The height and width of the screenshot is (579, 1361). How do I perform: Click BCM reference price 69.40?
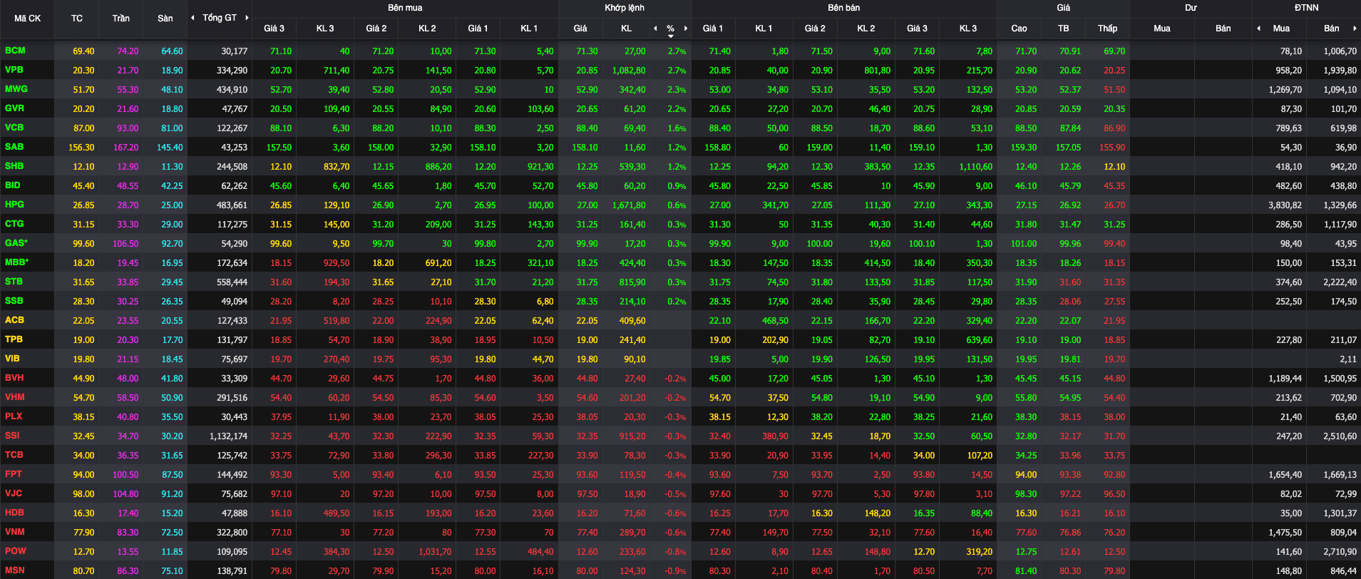[83, 51]
